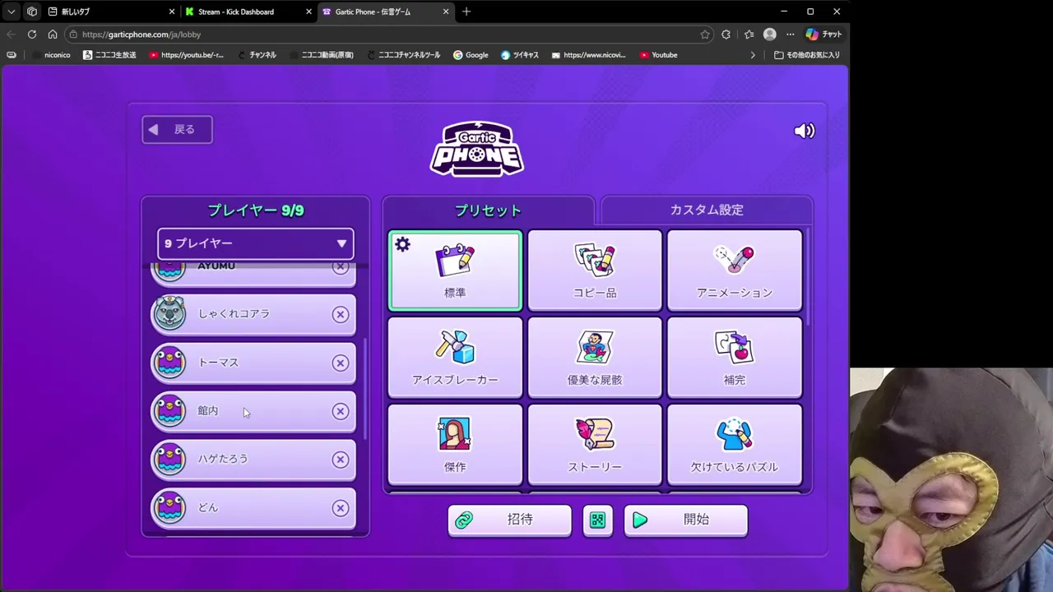Click the address bar URL
Image resolution: width=1053 pixels, height=592 pixels.
141,35
